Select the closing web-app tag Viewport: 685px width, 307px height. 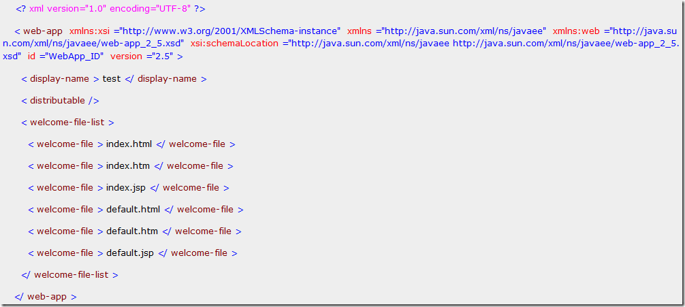(46, 297)
